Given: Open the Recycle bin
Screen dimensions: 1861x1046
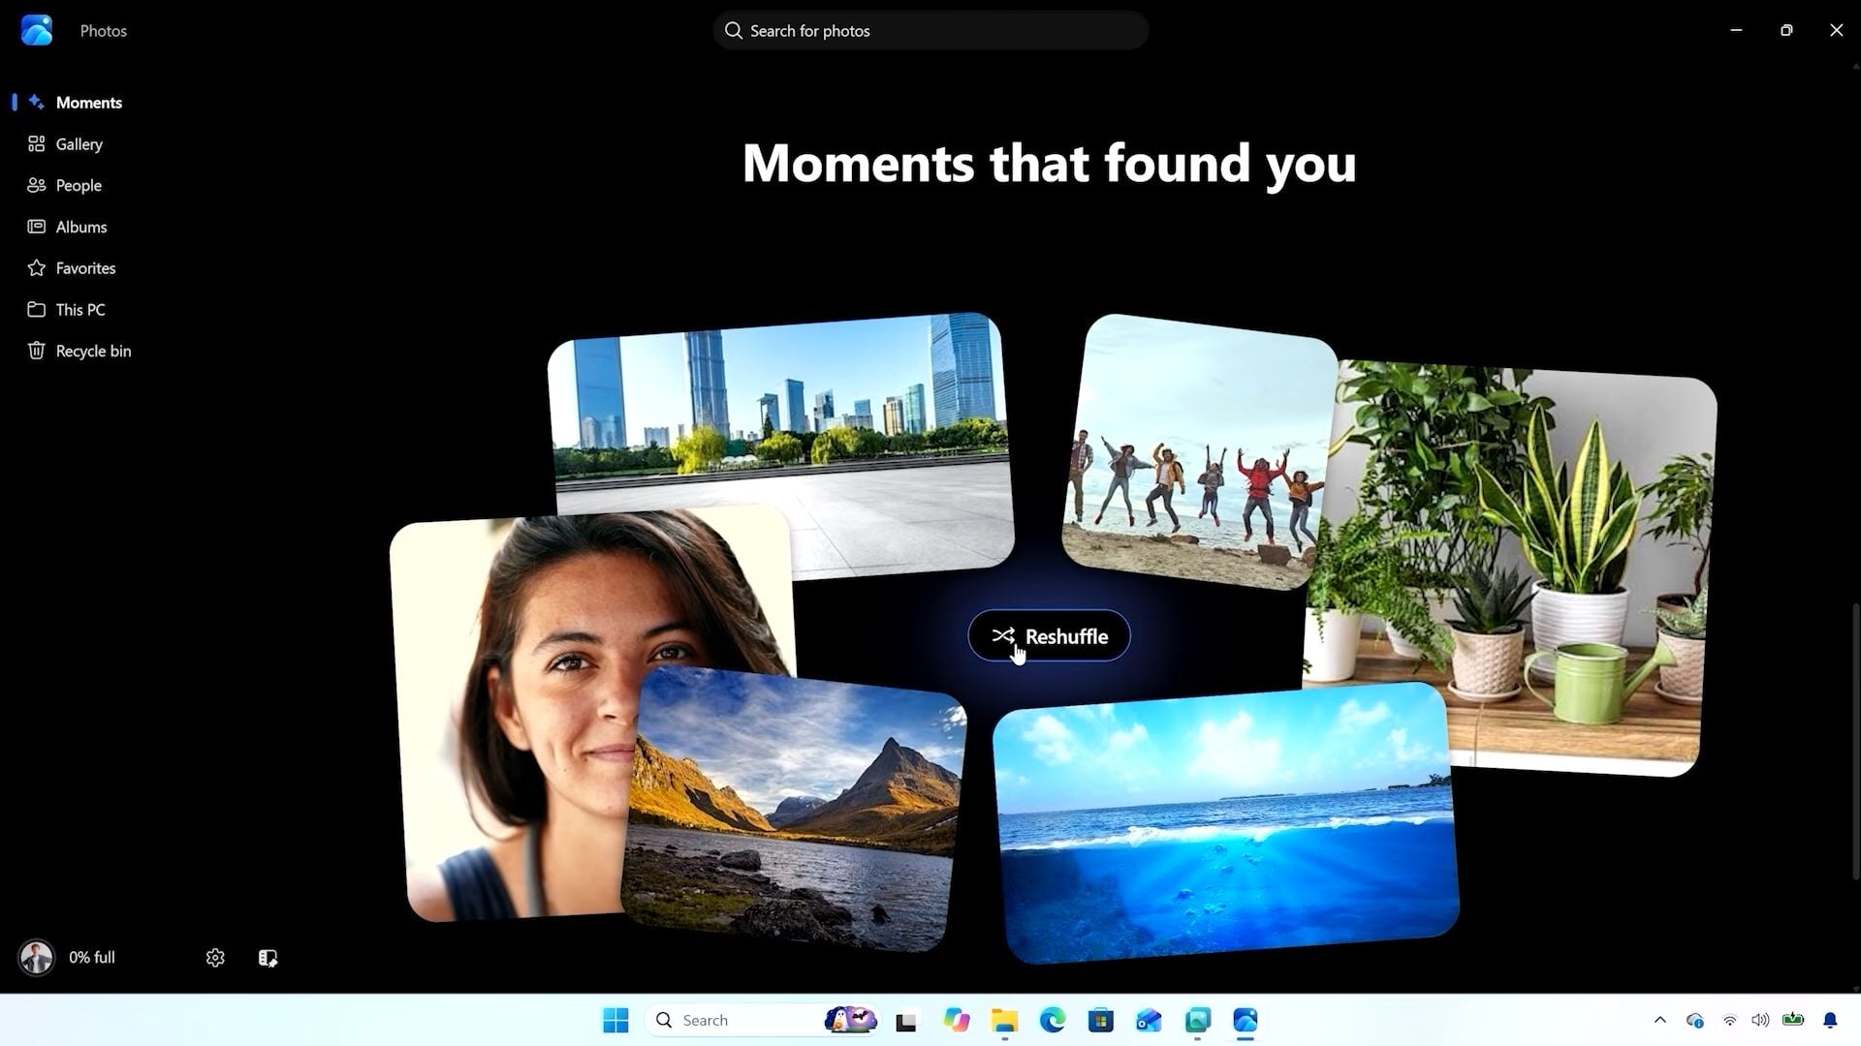Looking at the screenshot, I should pos(79,351).
